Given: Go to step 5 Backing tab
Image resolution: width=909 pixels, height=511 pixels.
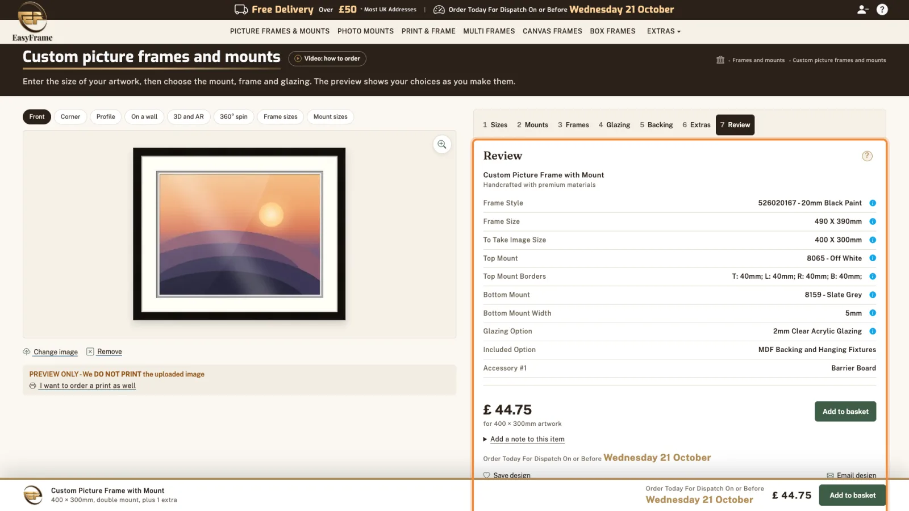Looking at the screenshot, I should pos(656,125).
